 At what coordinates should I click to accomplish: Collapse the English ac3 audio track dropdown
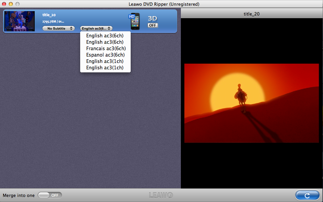coord(96,28)
